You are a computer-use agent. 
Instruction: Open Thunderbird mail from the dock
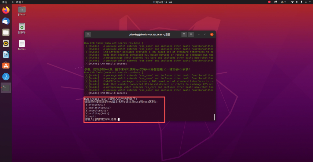[6, 21]
